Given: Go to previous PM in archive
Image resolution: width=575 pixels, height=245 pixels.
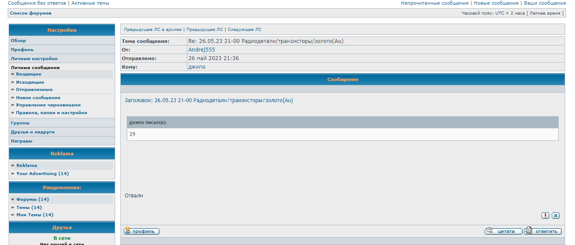Looking at the screenshot, I should point(153,30).
